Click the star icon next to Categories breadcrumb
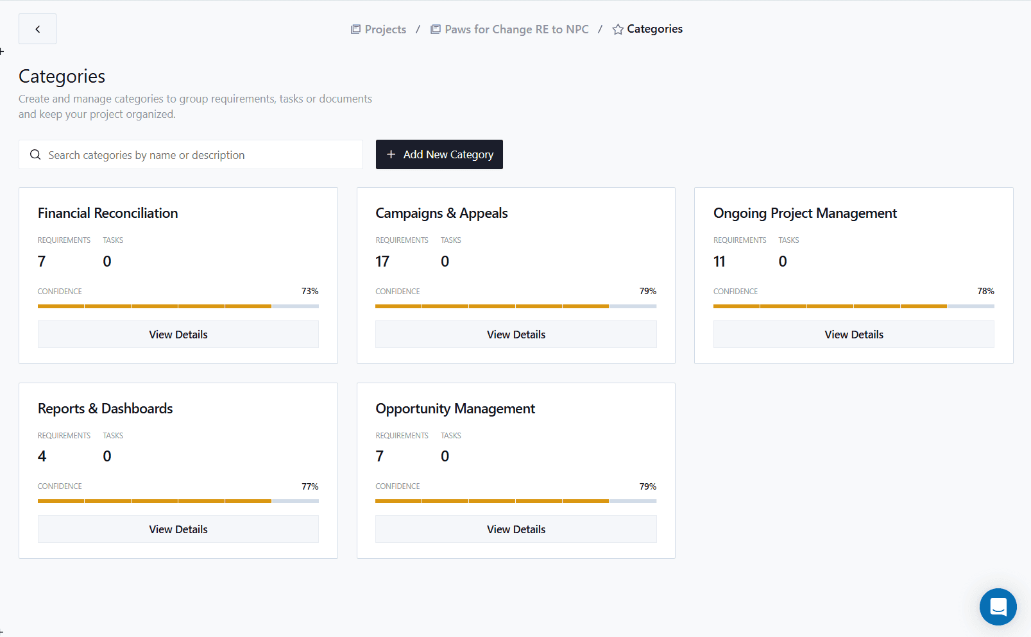The height and width of the screenshot is (637, 1031). pos(617,29)
